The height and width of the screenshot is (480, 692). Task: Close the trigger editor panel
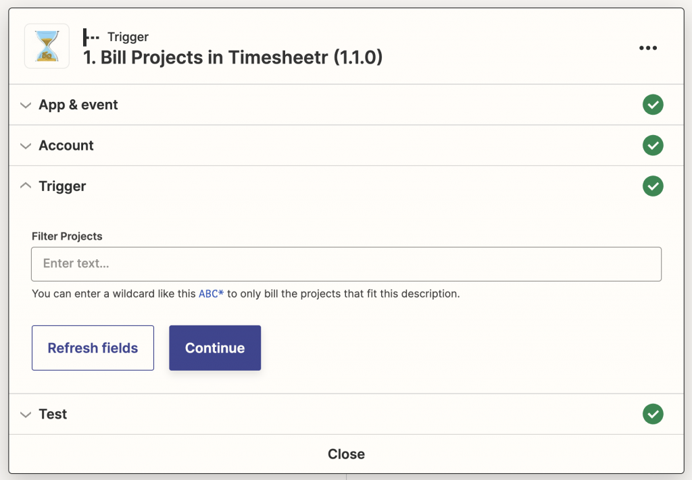coord(346,454)
